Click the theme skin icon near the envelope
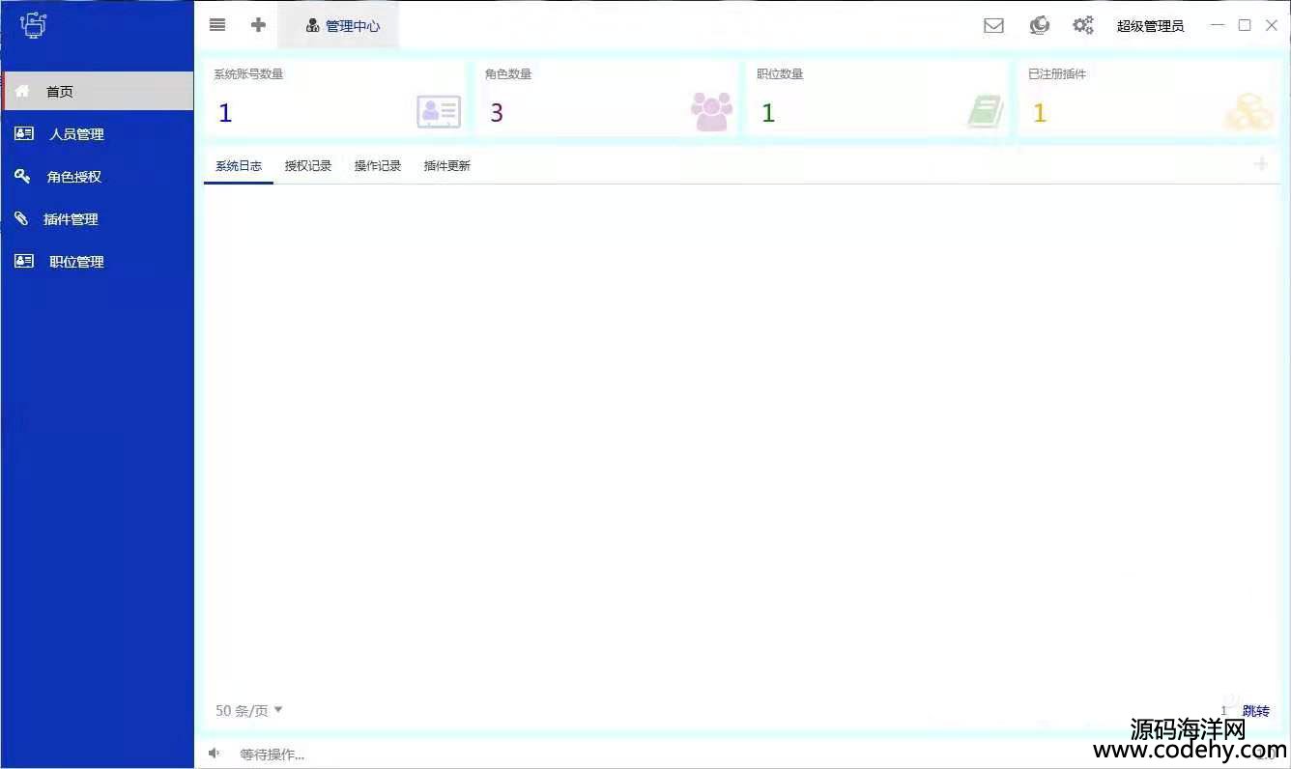 [x=1040, y=26]
